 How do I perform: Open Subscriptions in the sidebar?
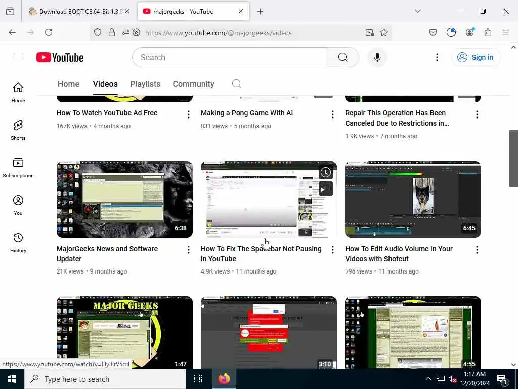(18, 167)
